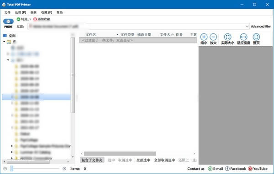Sort by the 修改日期 column header

[x=144, y=34]
